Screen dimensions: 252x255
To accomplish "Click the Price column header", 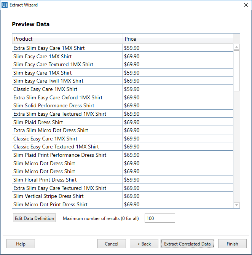I will (x=177, y=39).
